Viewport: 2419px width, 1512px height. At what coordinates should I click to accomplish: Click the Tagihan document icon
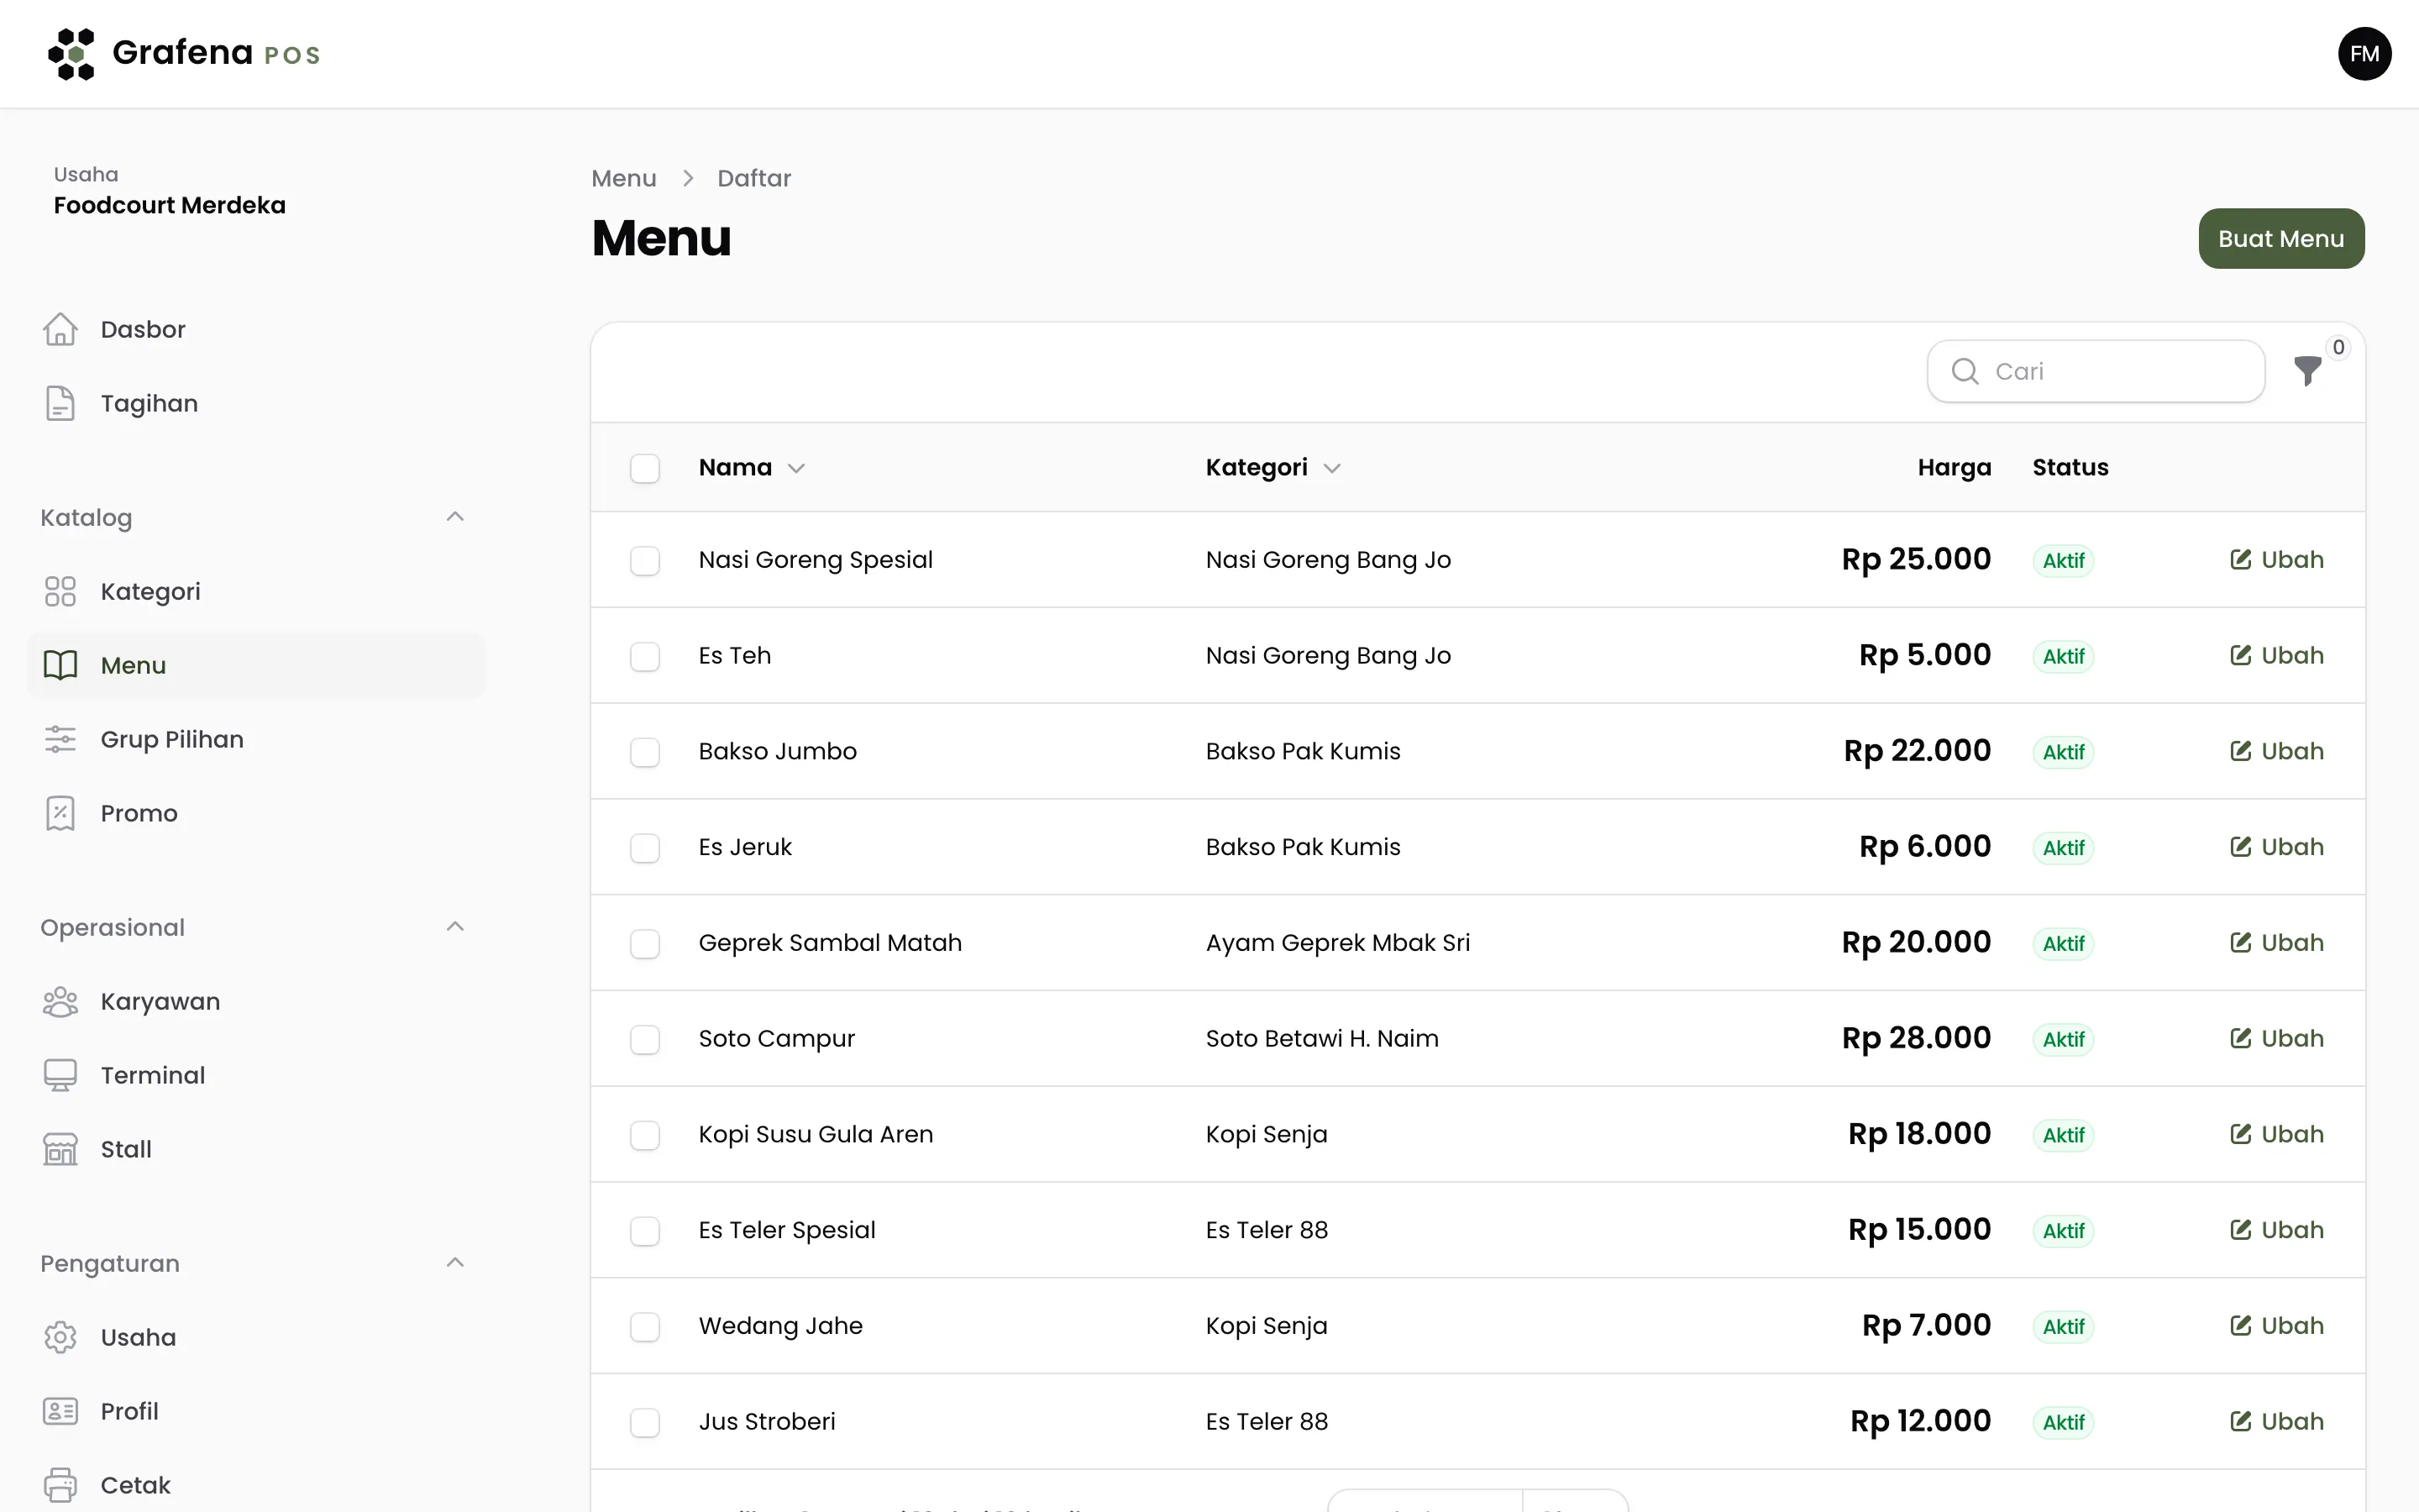[60, 403]
